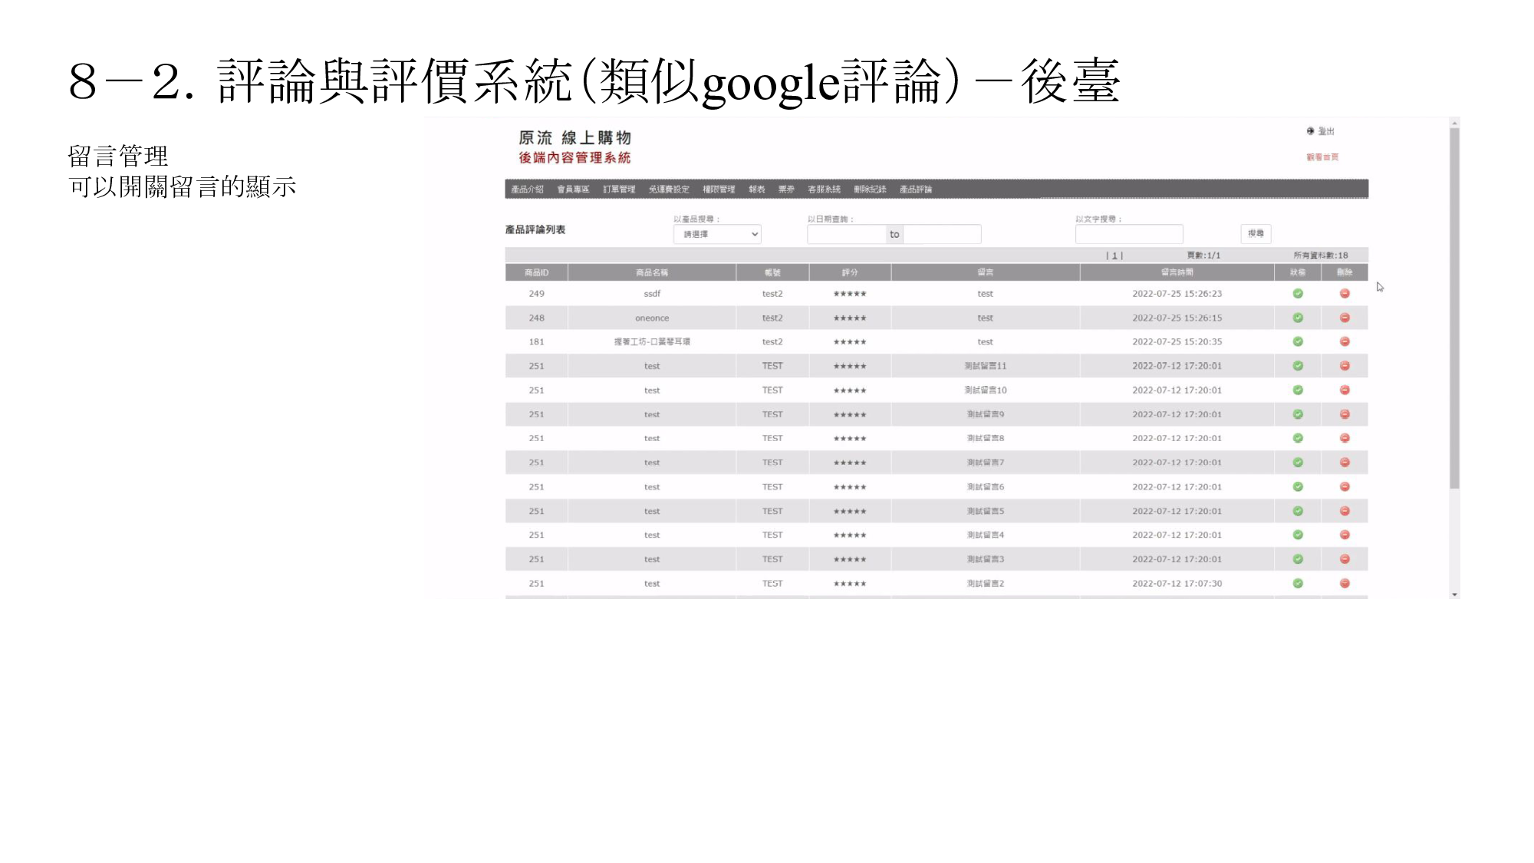Open the 訂單管理 menu item
The image size is (1534, 863).
[619, 189]
